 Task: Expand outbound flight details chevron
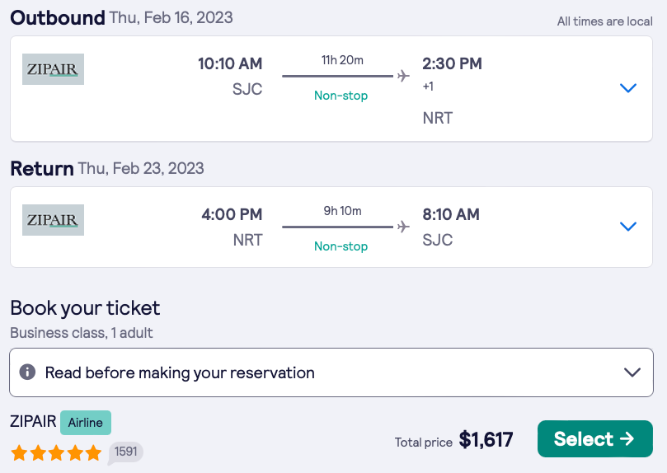click(628, 87)
